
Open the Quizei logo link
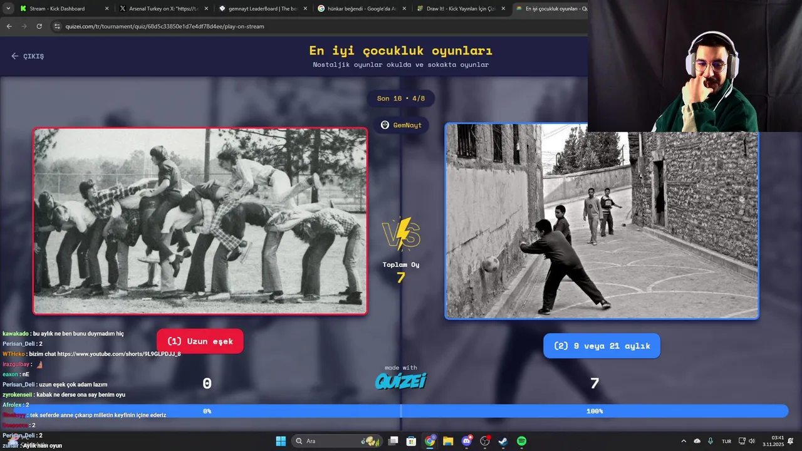(401, 380)
